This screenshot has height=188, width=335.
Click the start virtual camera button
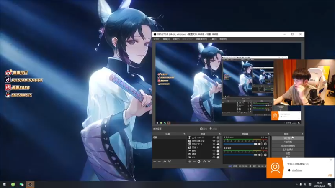(x=288, y=146)
